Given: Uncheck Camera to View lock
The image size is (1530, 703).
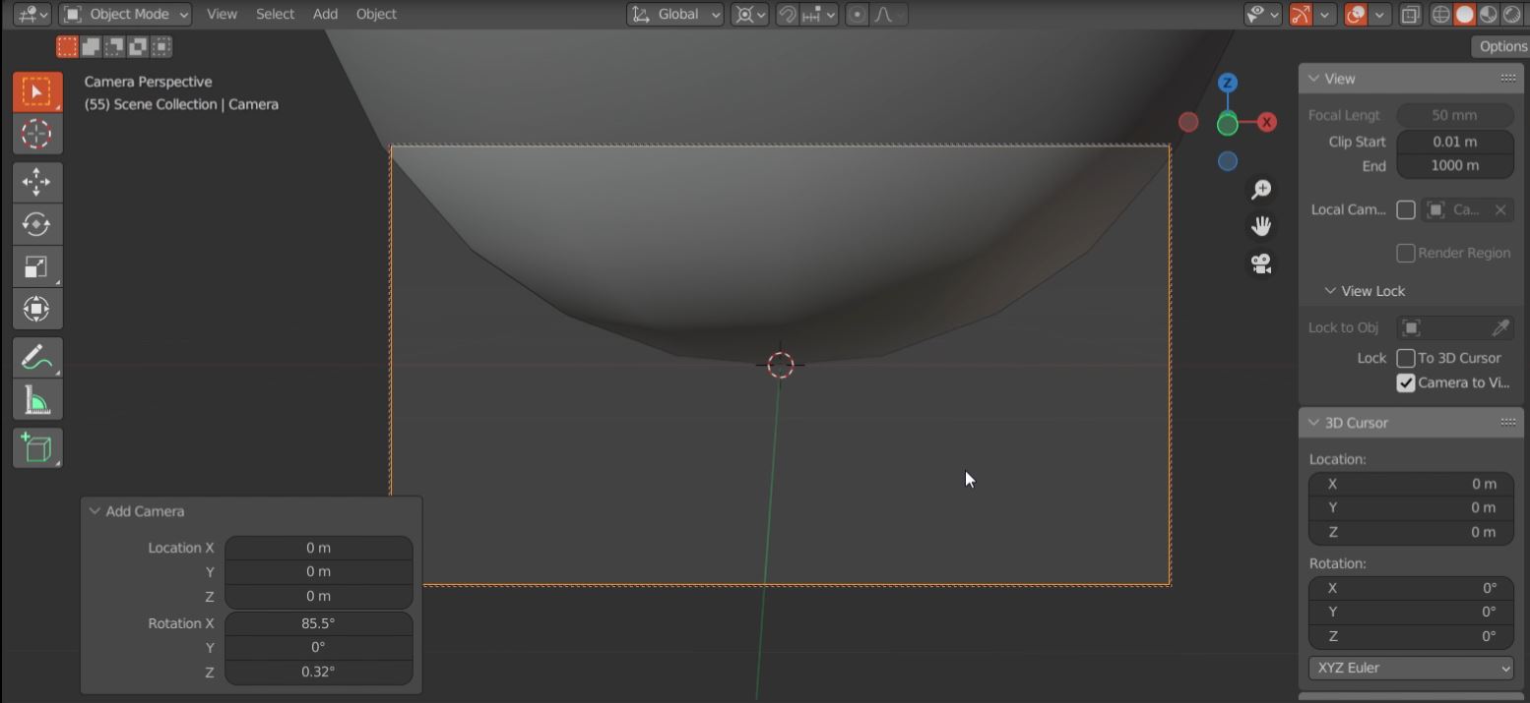Looking at the screenshot, I should [1406, 383].
